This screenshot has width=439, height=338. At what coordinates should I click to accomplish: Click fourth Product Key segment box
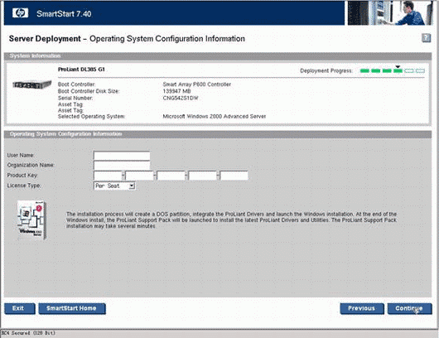[202, 176]
